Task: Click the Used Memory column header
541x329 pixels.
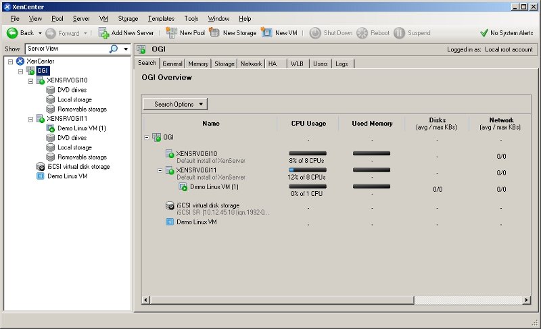Action: pos(372,124)
